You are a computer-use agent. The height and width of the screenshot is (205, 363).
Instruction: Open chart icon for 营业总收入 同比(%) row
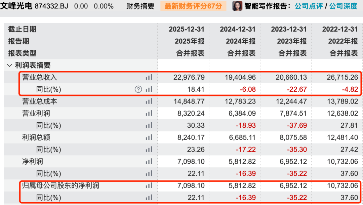(149, 89)
